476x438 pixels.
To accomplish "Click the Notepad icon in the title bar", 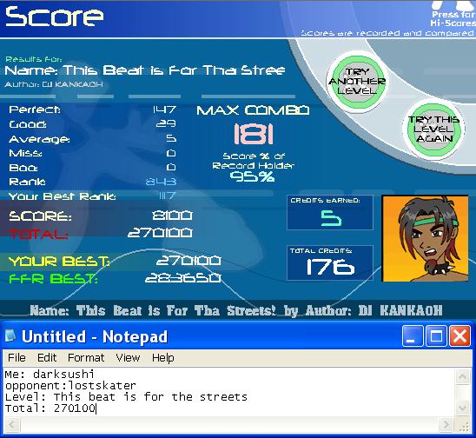I will (x=10, y=336).
